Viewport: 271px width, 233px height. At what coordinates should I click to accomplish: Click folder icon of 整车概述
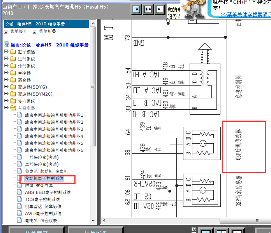[13, 52]
